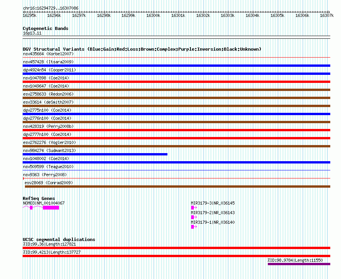Click the 16303k ruler tick label

(228, 15)
